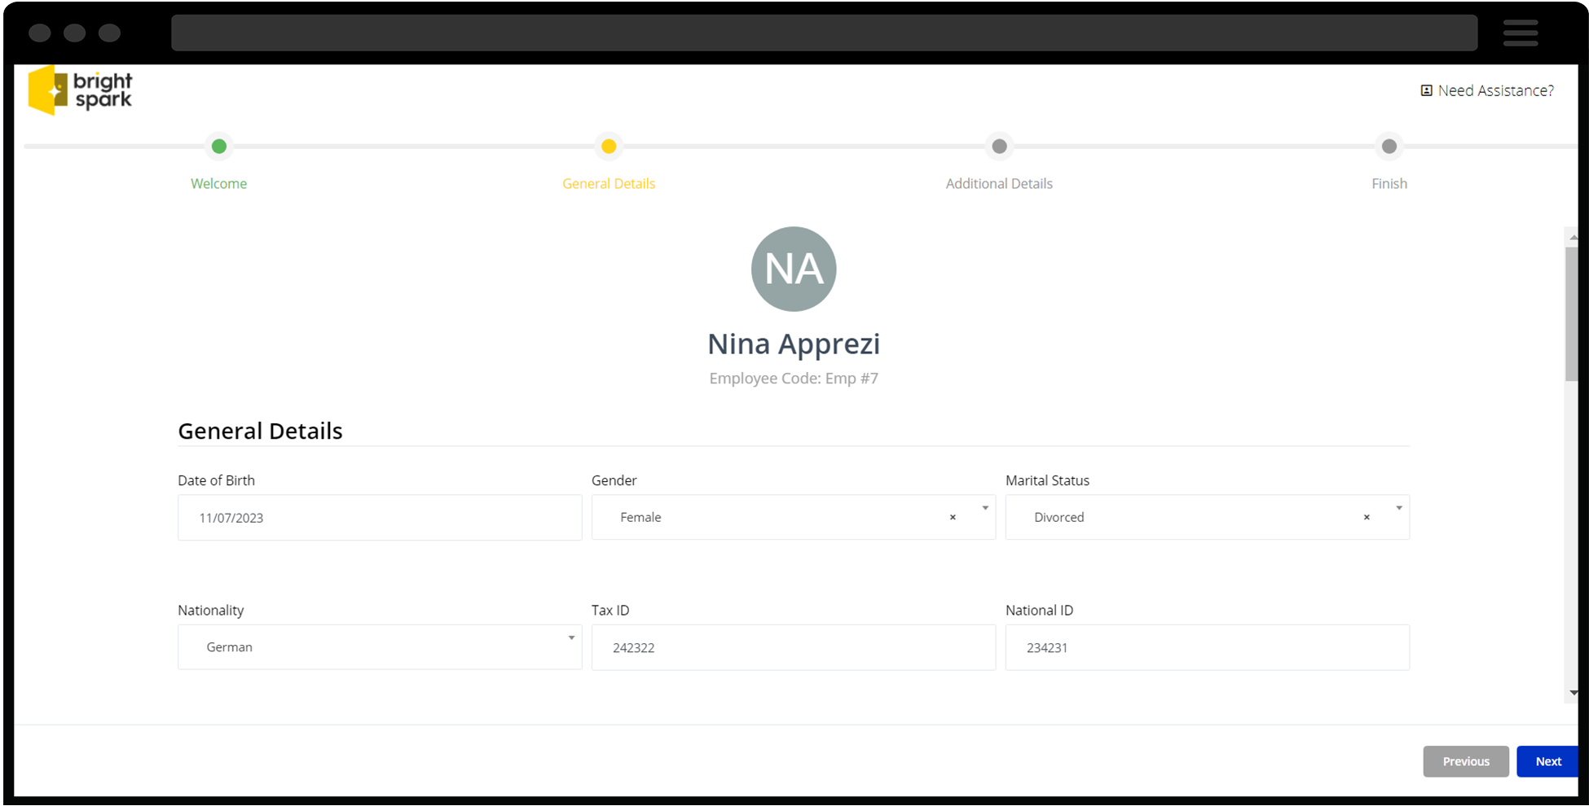The height and width of the screenshot is (806, 1589).
Task: Go to the Finish step label
Action: 1389,184
